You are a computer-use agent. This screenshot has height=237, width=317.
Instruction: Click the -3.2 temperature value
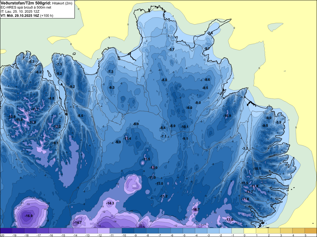point(245,148)
